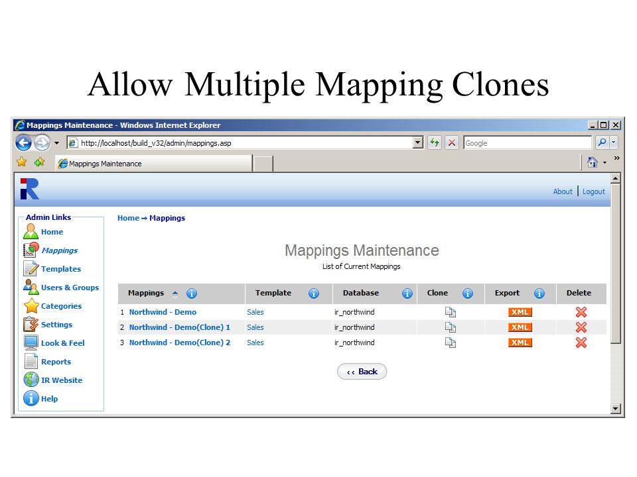Click info icon beside Database header

point(407,293)
